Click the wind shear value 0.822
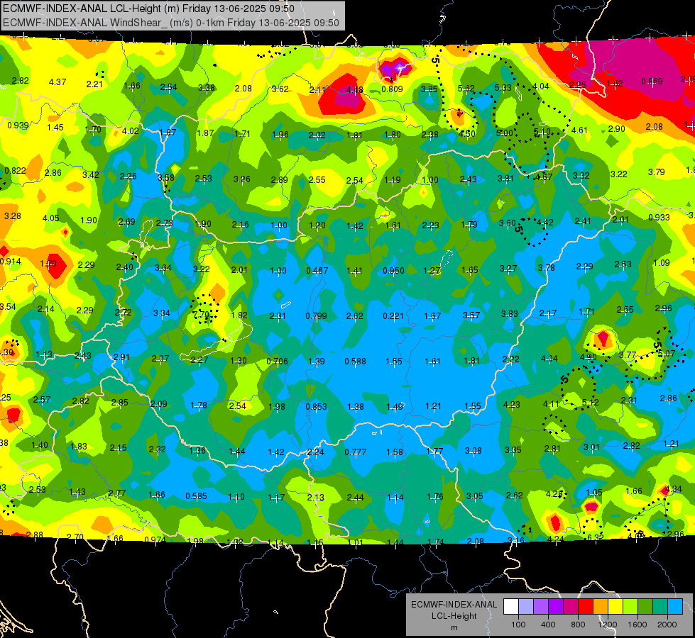This screenshot has height=638, width=695. pyautogui.click(x=16, y=170)
